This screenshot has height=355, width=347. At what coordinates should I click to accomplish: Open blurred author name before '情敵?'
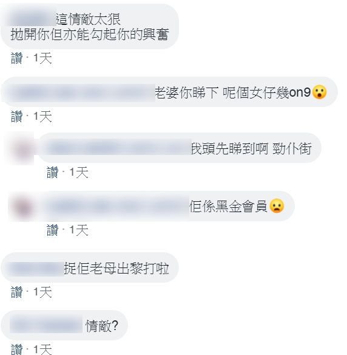point(46,326)
